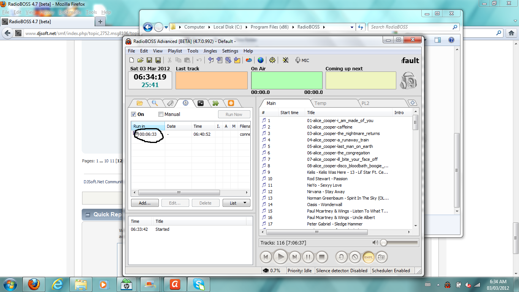Image resolution: width=519 pixels, height=292 pixels.
Task: Select scheduled event at 06:40:52
Action: pyautogui.click(x=190, y=134)
